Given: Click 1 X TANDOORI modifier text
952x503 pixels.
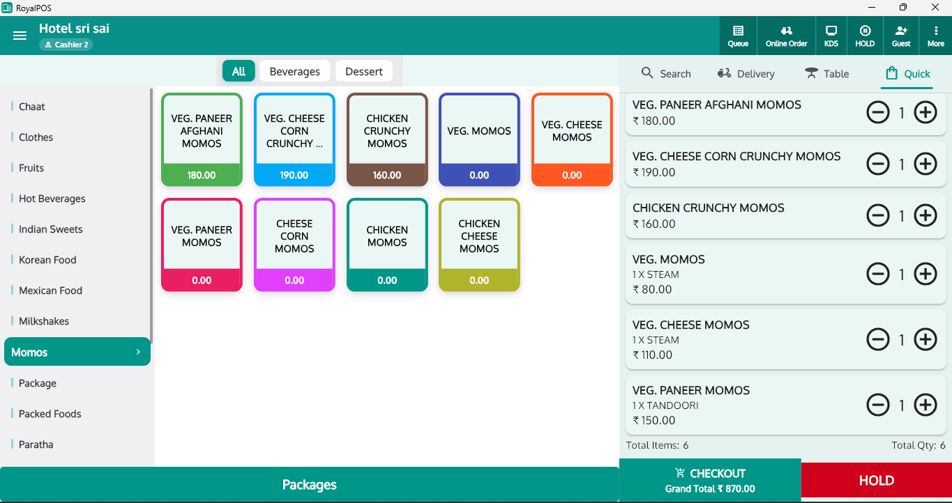Looking at the screenshot, I should tap(665, 405).
